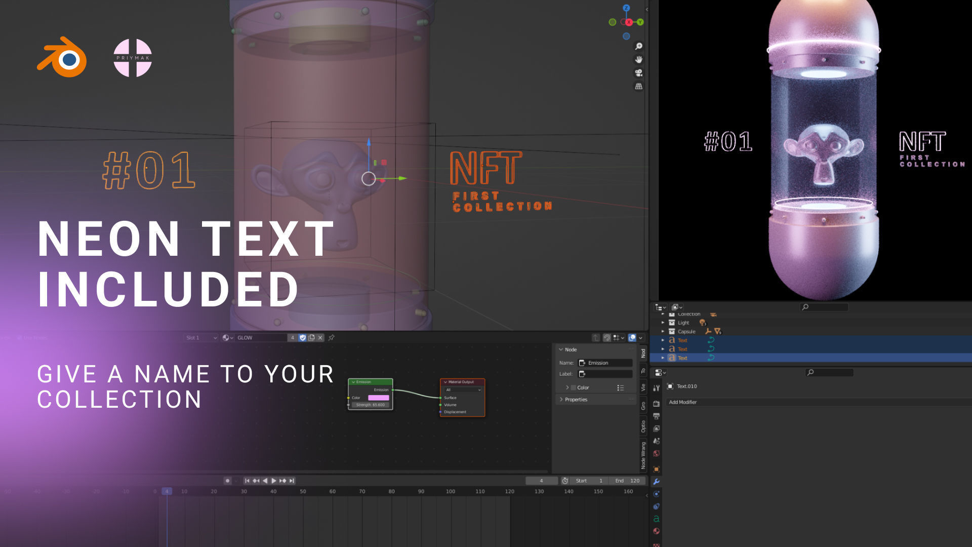
Task: Click the light data icon on Light row
Action: pyautogui.click(x=703, y=323)
